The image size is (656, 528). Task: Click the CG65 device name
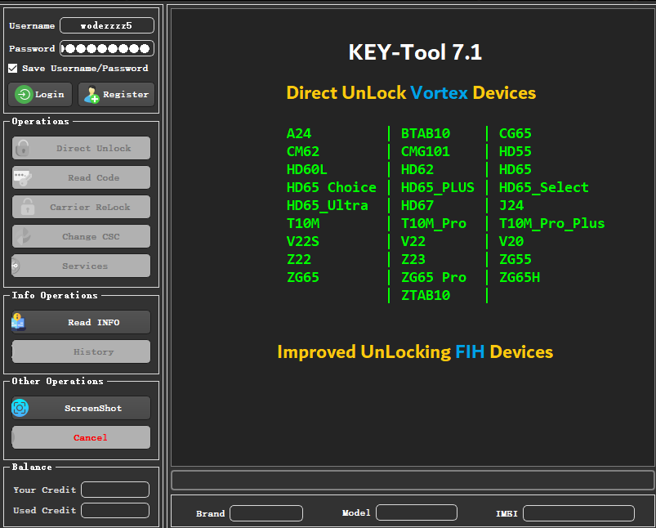(x=515, y=133)
